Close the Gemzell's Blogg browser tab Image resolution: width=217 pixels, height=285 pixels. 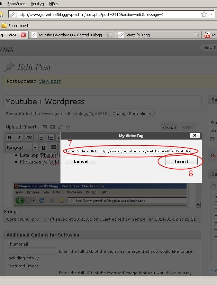coord(196,35)
